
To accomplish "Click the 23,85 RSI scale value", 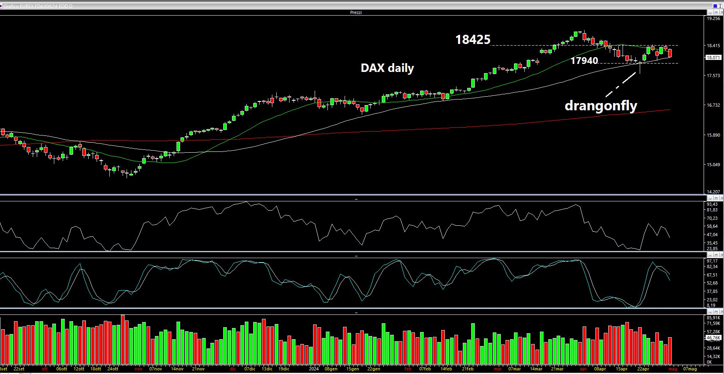I will click(712, 249).
